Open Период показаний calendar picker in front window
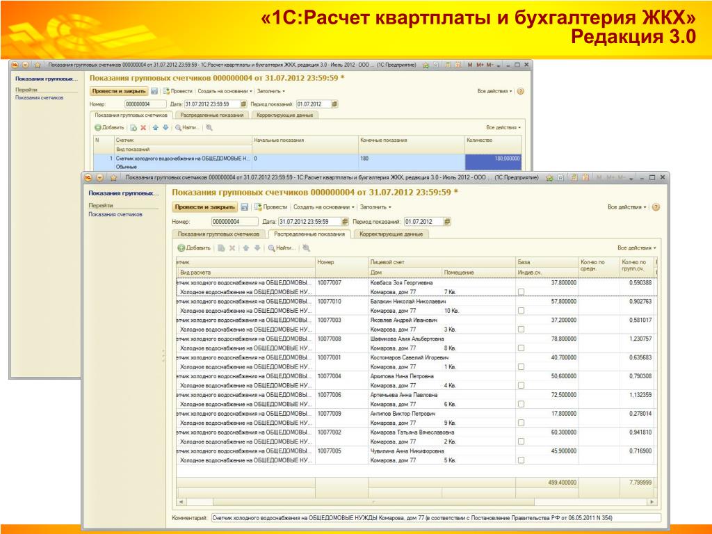 coord(447,222)
